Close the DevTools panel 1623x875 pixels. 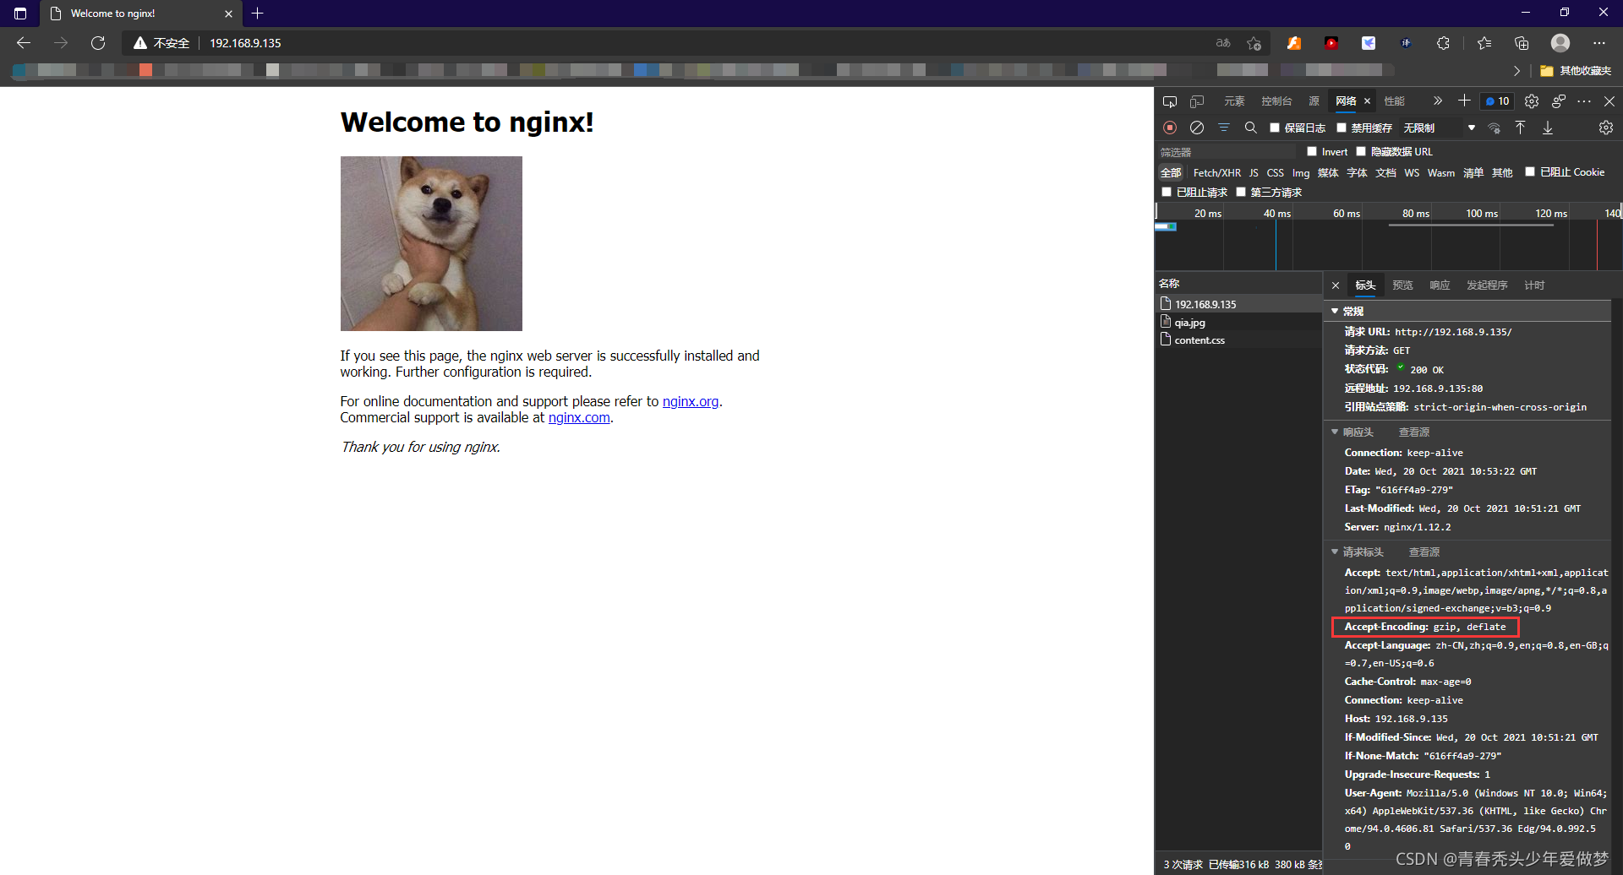[1609, 101]
